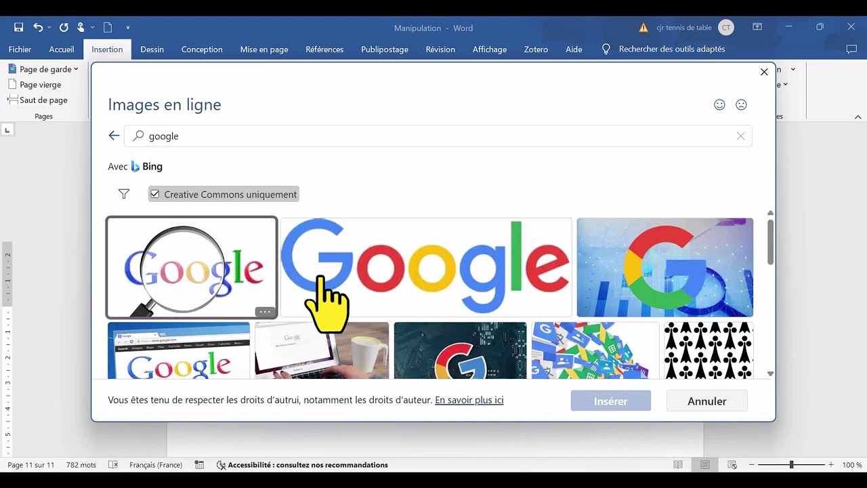867x488 pixels.
Task: Switch to Print Layout view
Action: click(705, 465)
